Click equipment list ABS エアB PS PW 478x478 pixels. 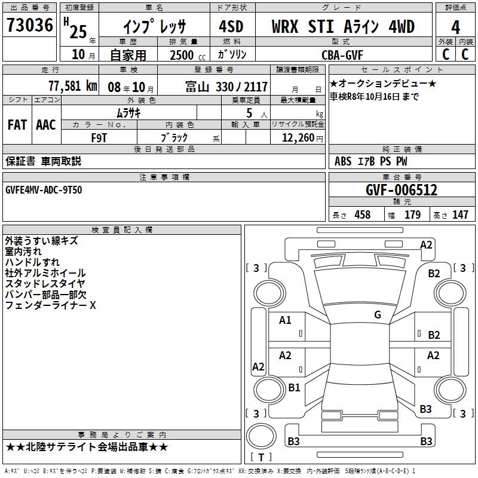(x=370, y=161)
